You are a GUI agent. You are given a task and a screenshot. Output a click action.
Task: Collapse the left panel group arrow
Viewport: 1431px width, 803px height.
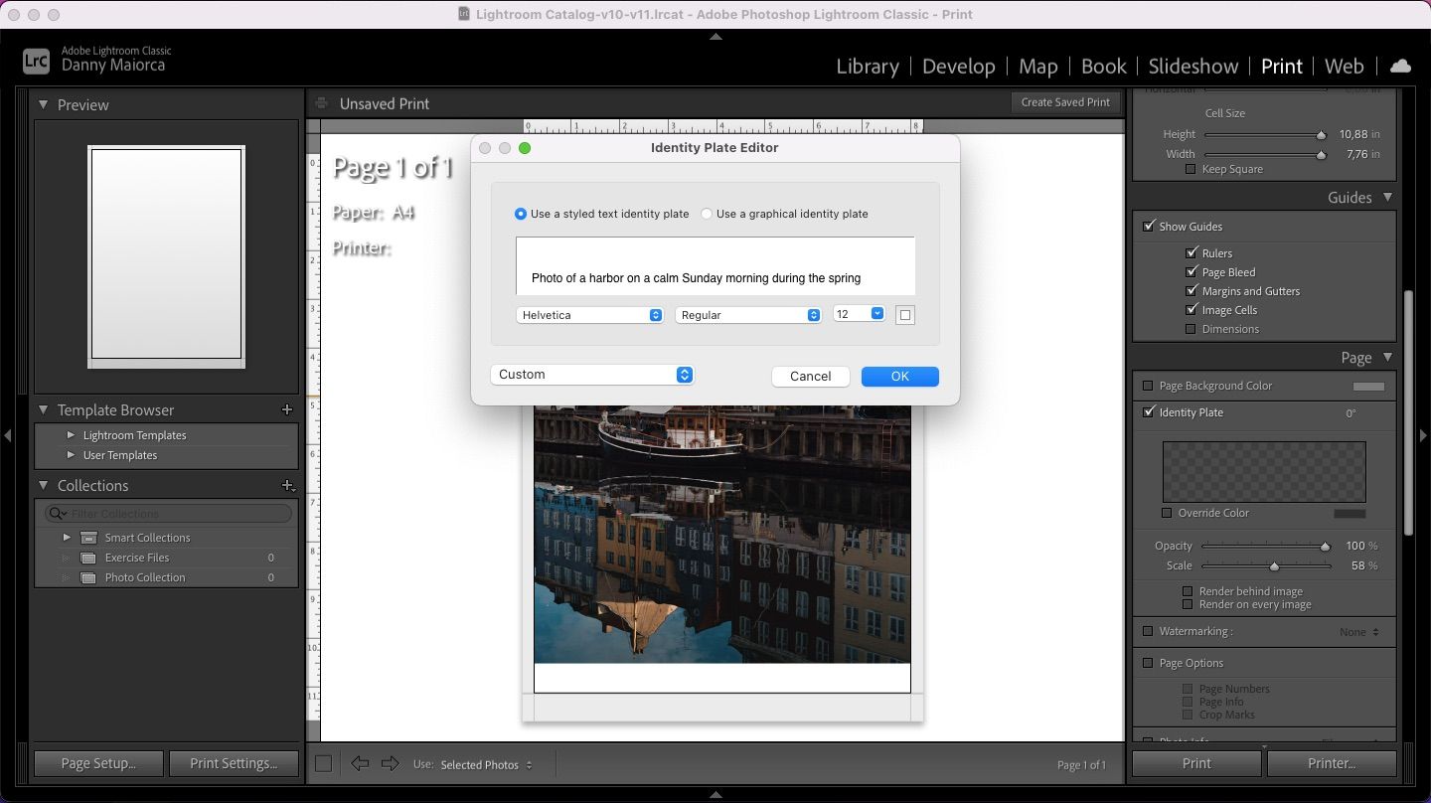[x=8, y=435]
